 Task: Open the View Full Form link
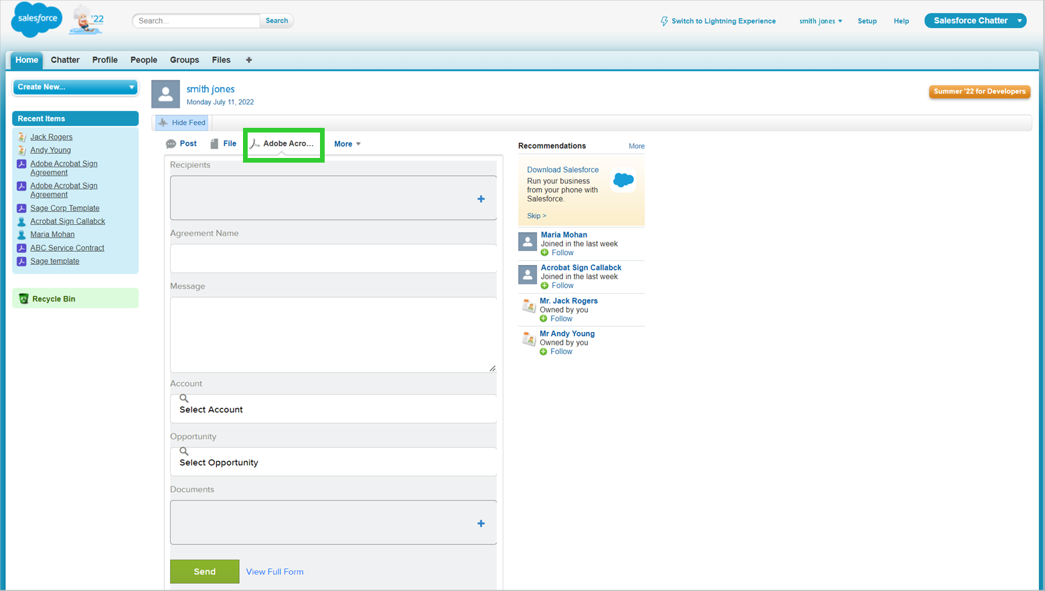(274, 572)
